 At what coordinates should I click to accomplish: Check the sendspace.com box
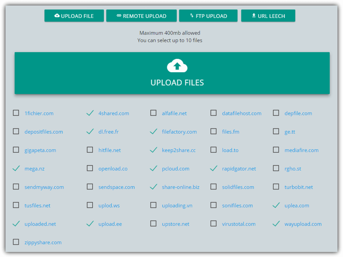click(x=90, y=187)
